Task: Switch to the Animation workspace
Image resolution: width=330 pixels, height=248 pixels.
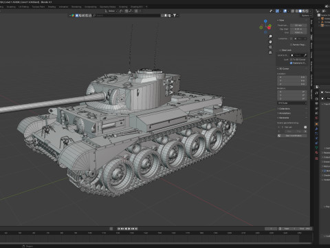Action: 63,7
